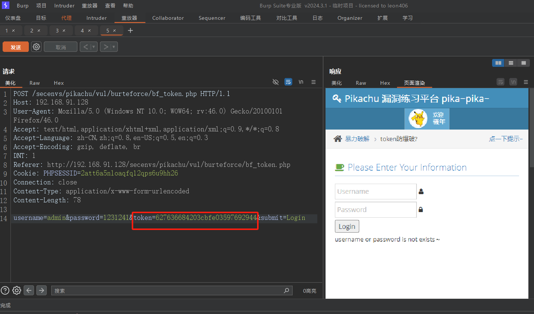The height and width of the screenshot is (314, 534).
Task: Select top-bottom layout icon
Action: pos(511,63)
